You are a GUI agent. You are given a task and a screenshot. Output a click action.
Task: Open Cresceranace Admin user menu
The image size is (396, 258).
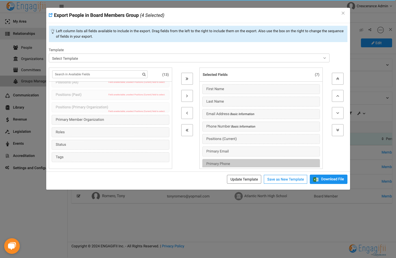tap(370, 6)
